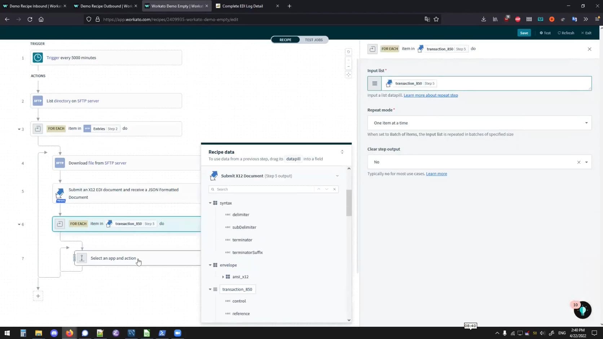Click the Recipe data panel scrollbar
Viewport: 603px width, 339px height.
coord(349,203)
